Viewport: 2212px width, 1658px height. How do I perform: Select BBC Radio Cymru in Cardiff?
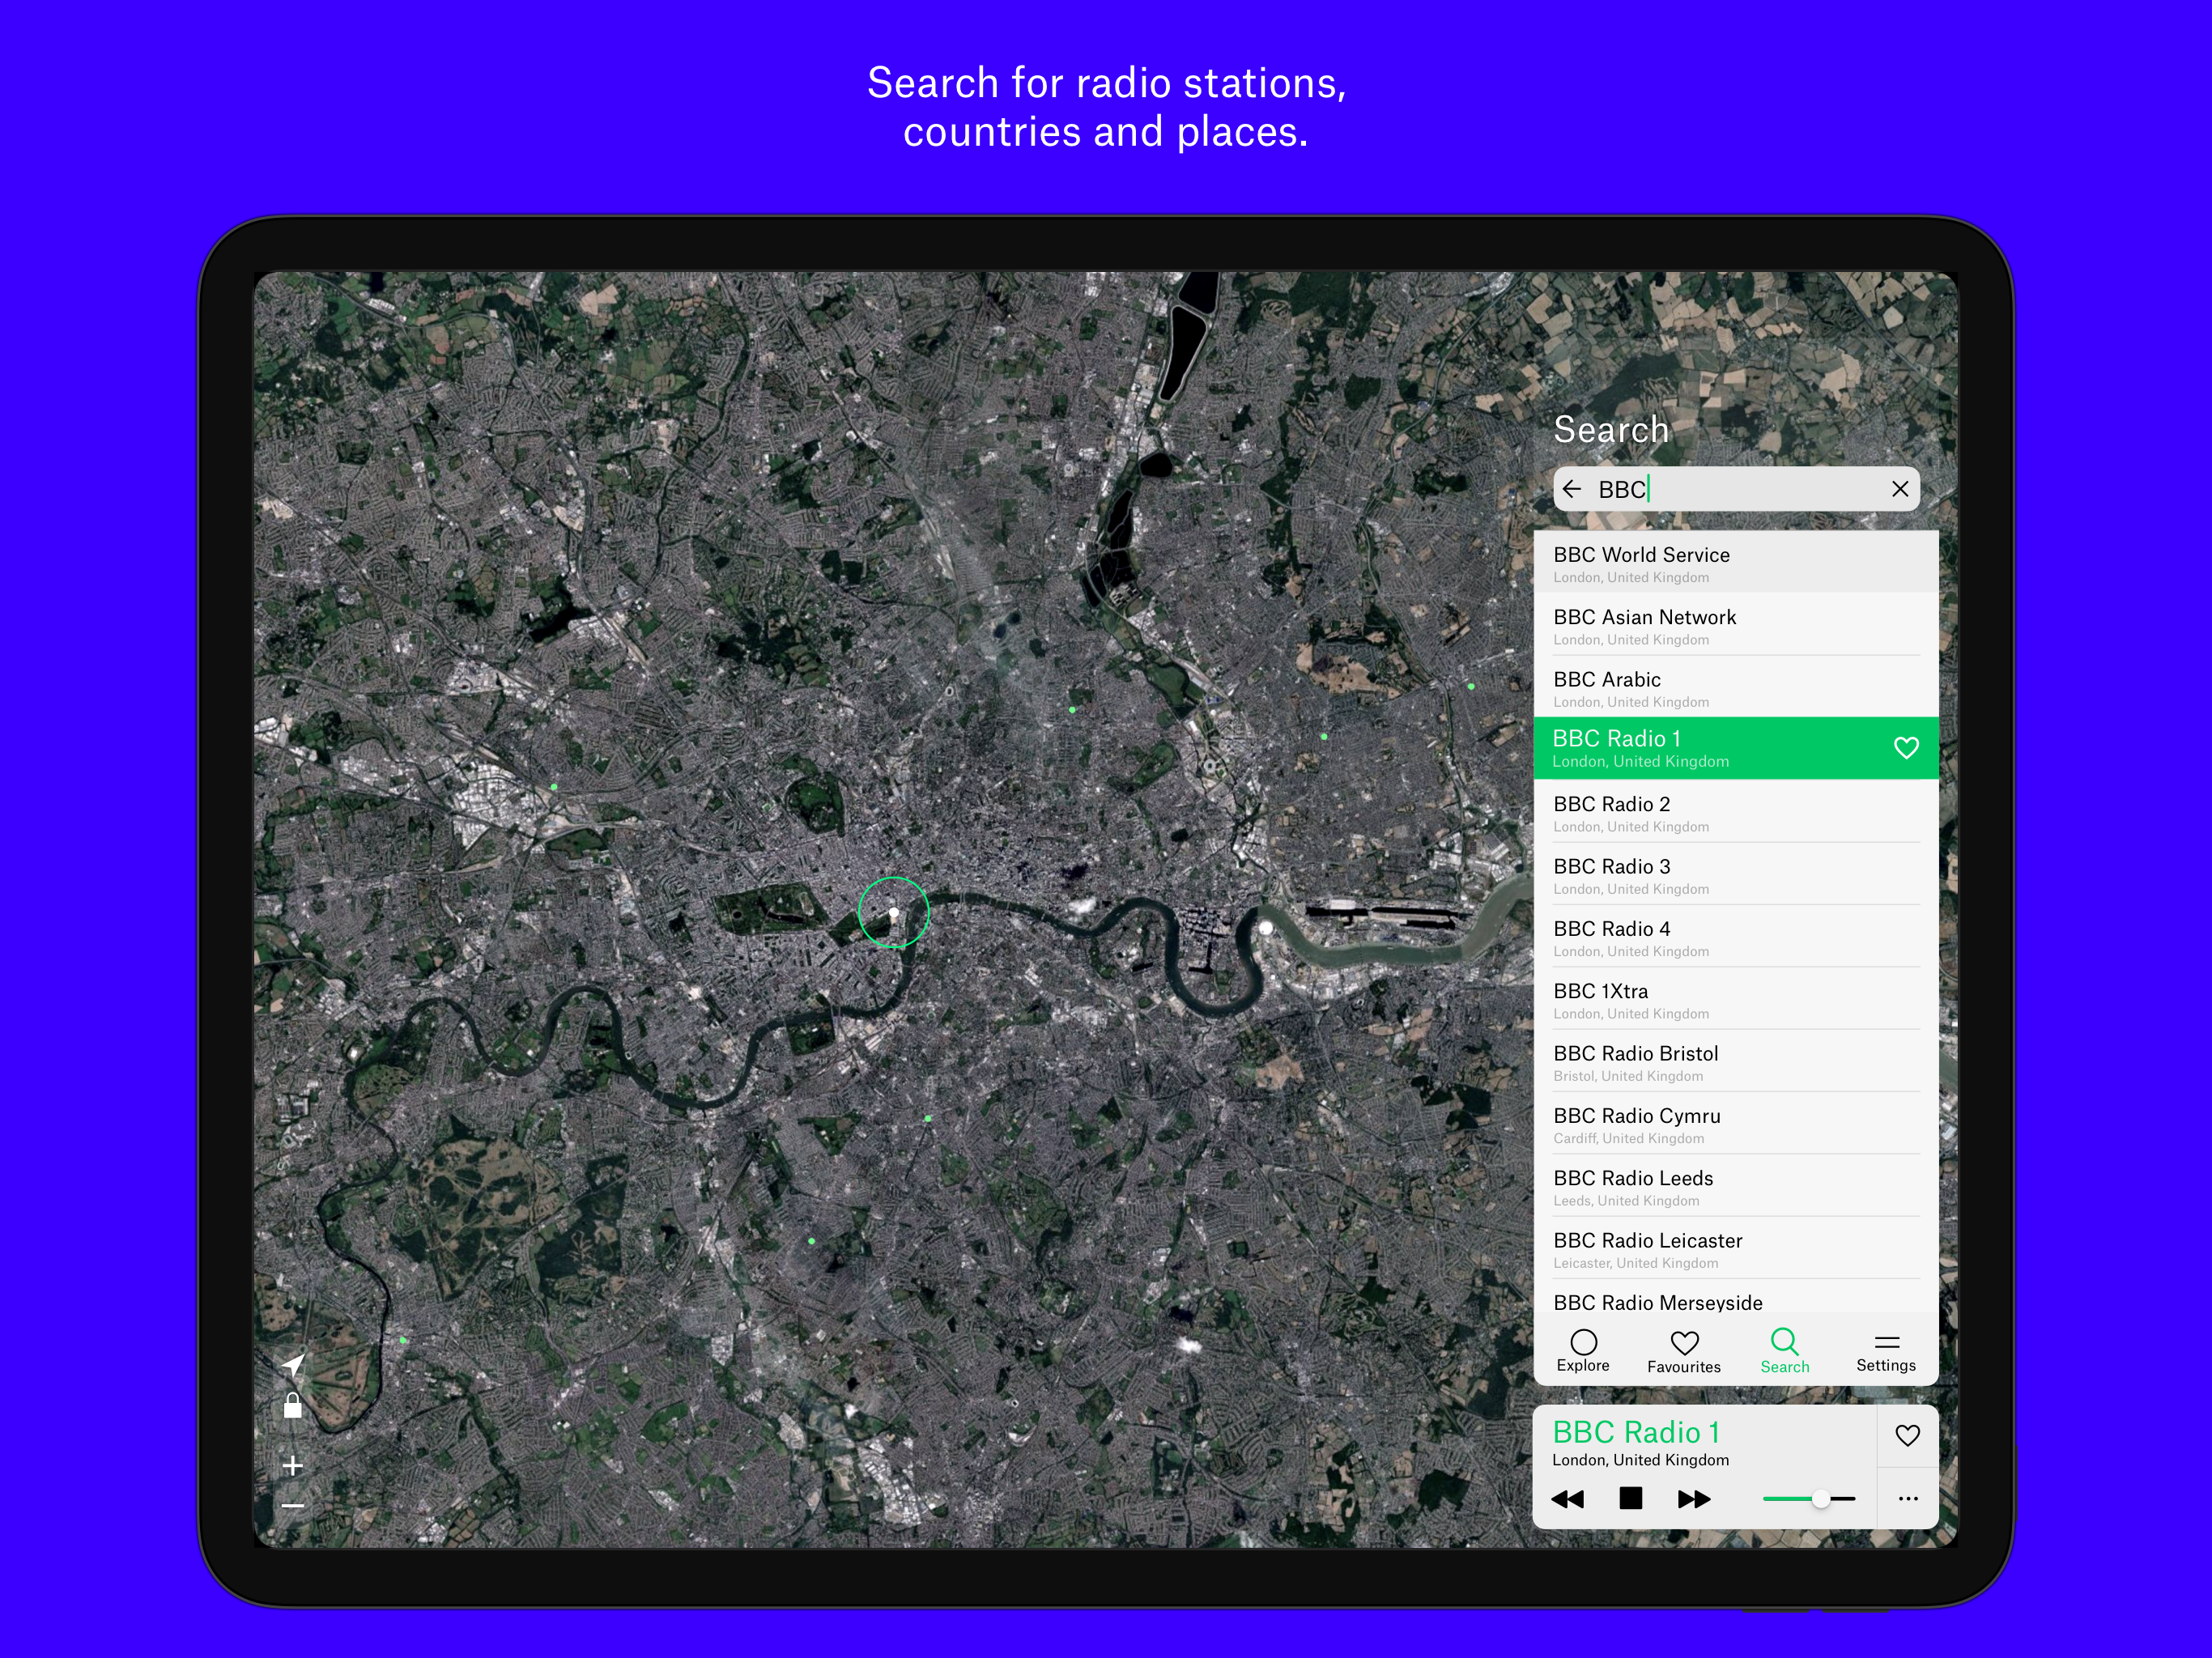1736,1124
